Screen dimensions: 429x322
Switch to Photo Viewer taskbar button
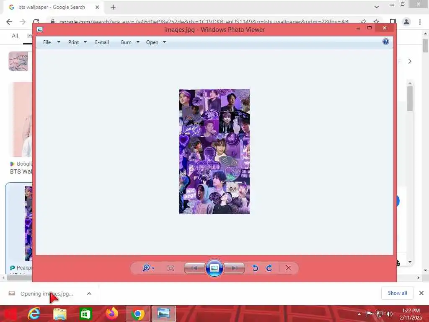(x=164, y=314)
